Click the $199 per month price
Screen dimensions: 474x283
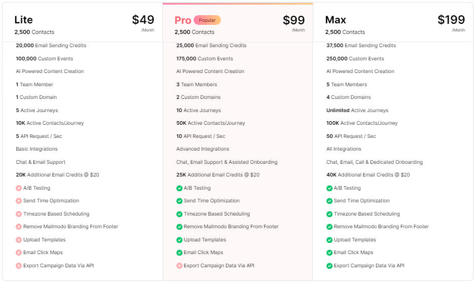[451, 20]
